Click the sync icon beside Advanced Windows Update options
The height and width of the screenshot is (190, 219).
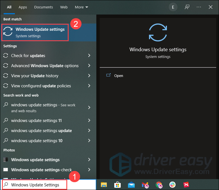[x=6, y=65]
